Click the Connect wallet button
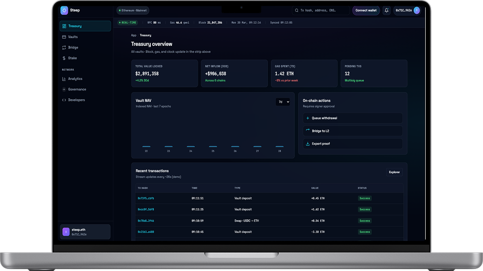The height and width of the screenshot is (271, 483). coord(366,10)
